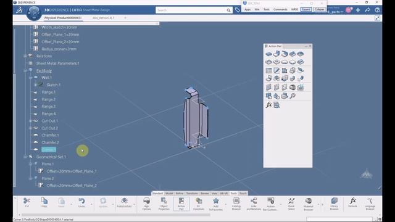Click the plus add icon in top bar
This screenshot has width=395, height=222.
click(358, 10)
